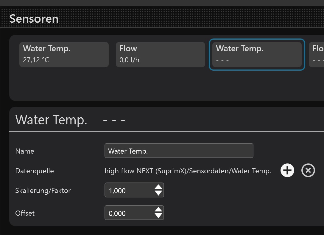Select the highlighted Water Temp. tile without reading
The image size is (324, 235).
[257, 54]
